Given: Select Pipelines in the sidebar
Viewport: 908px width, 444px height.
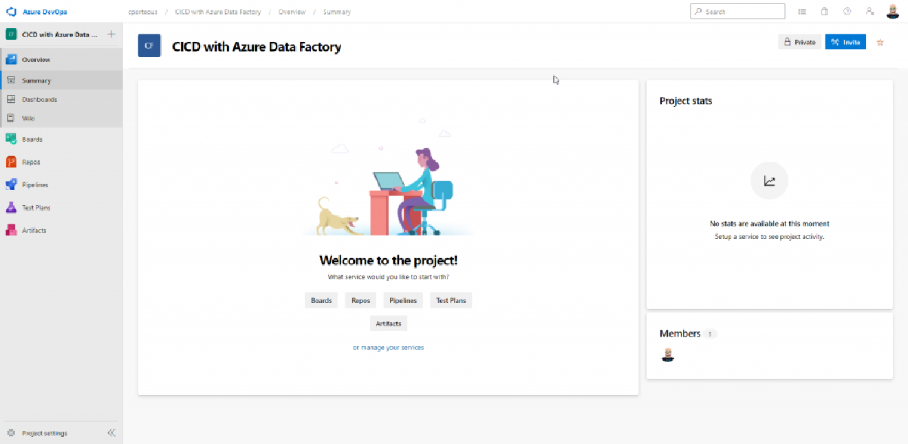Looking at the screenshot, I should tap(34, 184).
